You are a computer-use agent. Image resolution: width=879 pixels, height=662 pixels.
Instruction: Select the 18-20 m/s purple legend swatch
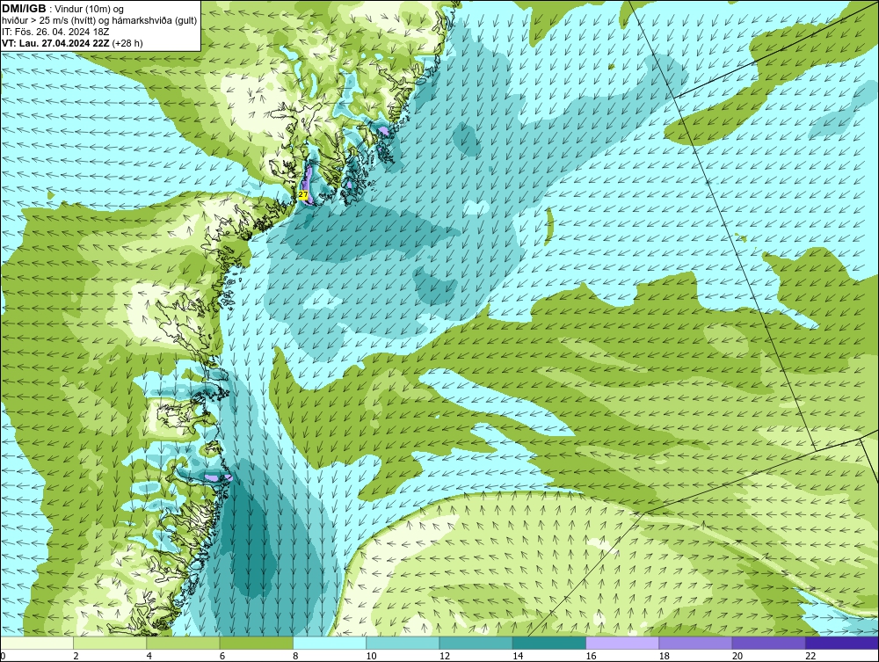695,643
